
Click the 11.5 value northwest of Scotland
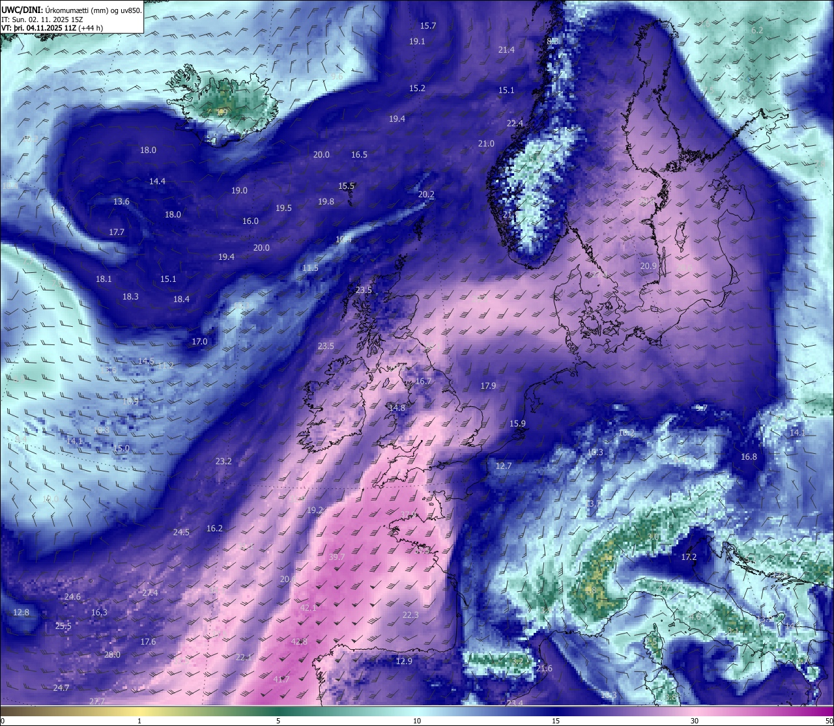[311, 268]
